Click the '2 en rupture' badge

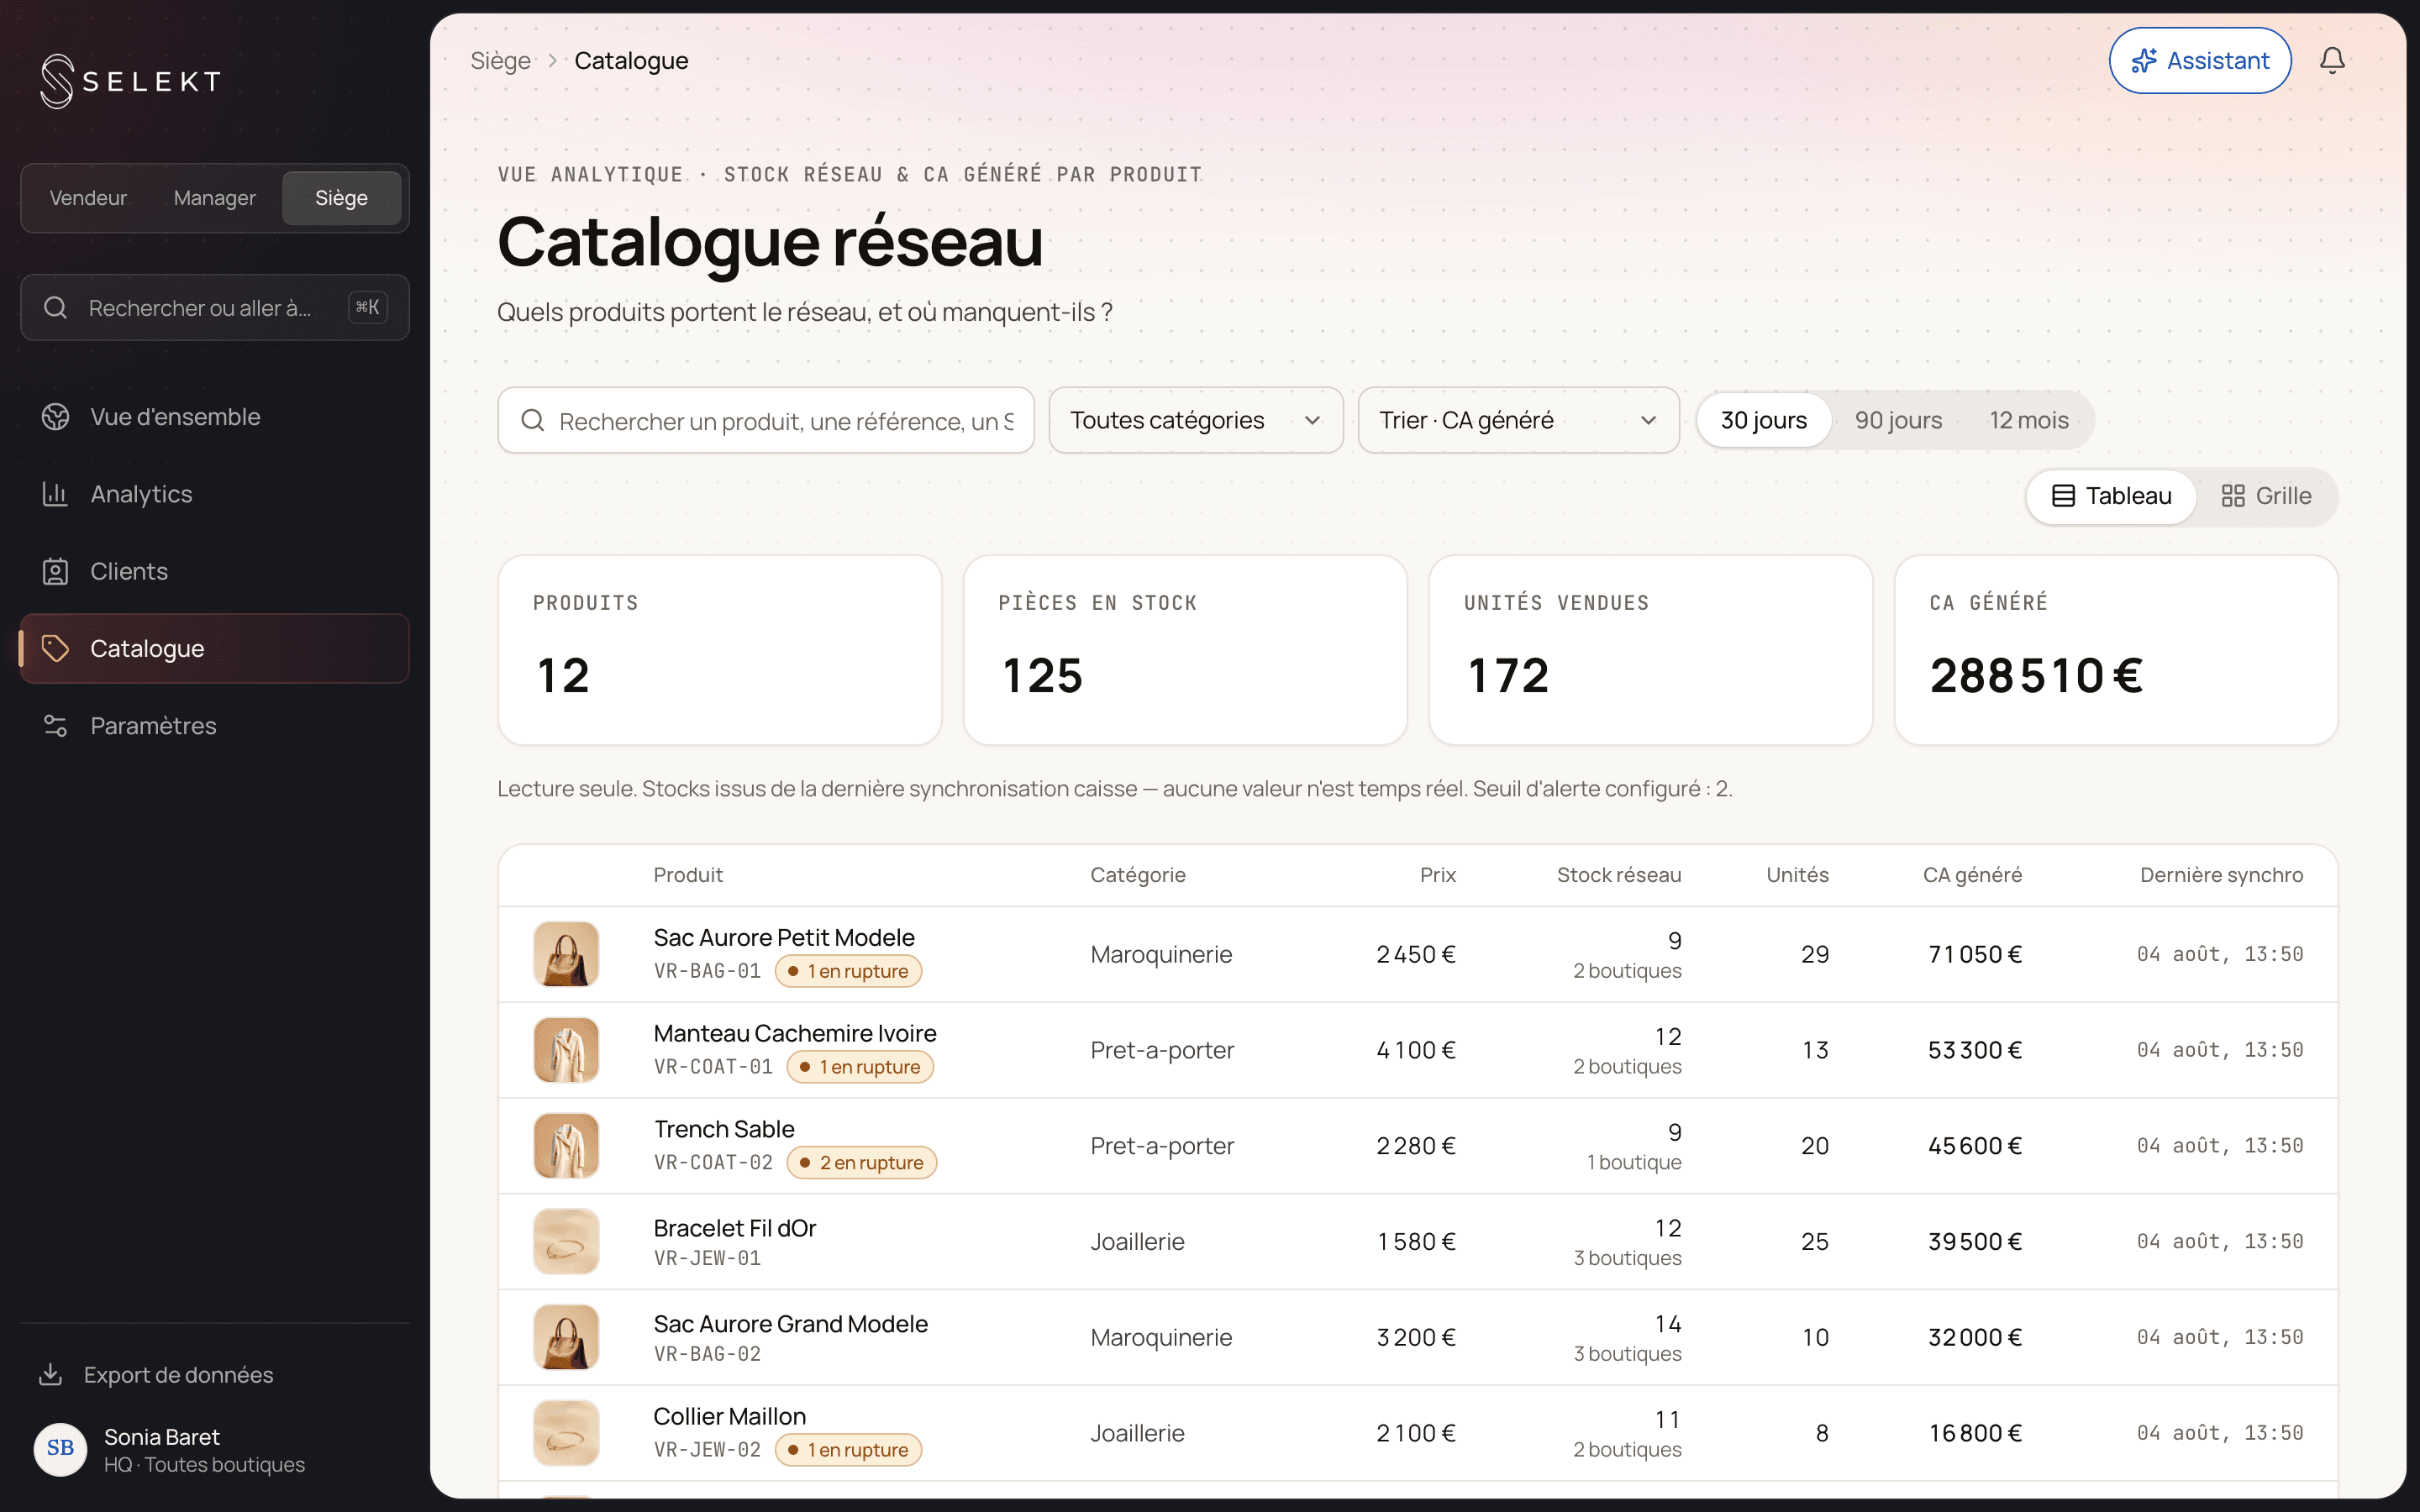coord(861,1162)
